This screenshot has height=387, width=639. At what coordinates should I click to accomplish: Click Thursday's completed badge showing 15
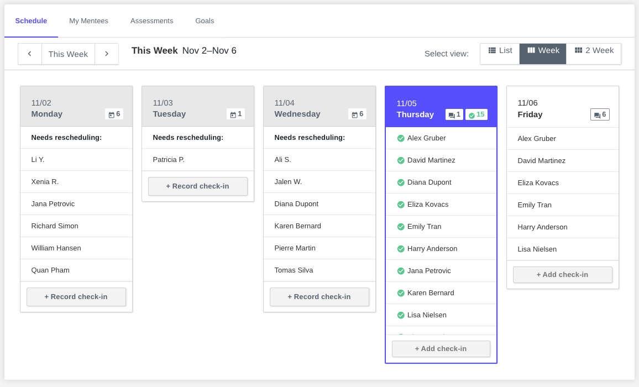(476, 114)
